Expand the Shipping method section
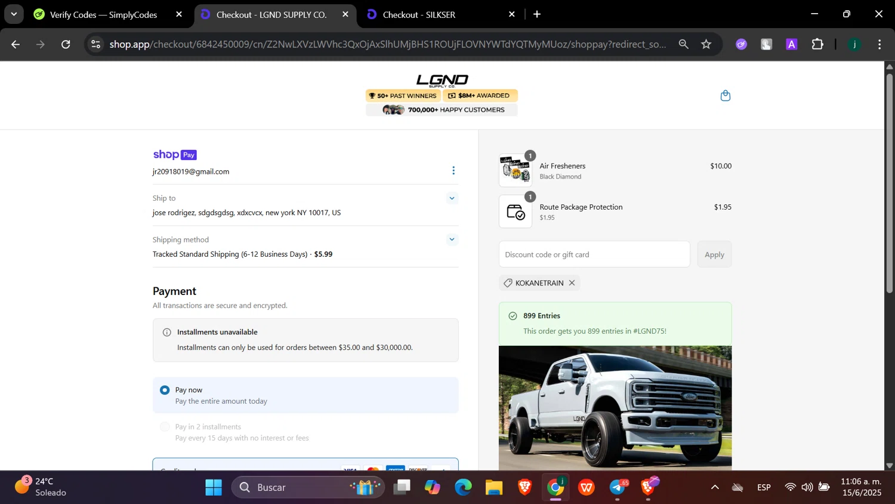 452,239
